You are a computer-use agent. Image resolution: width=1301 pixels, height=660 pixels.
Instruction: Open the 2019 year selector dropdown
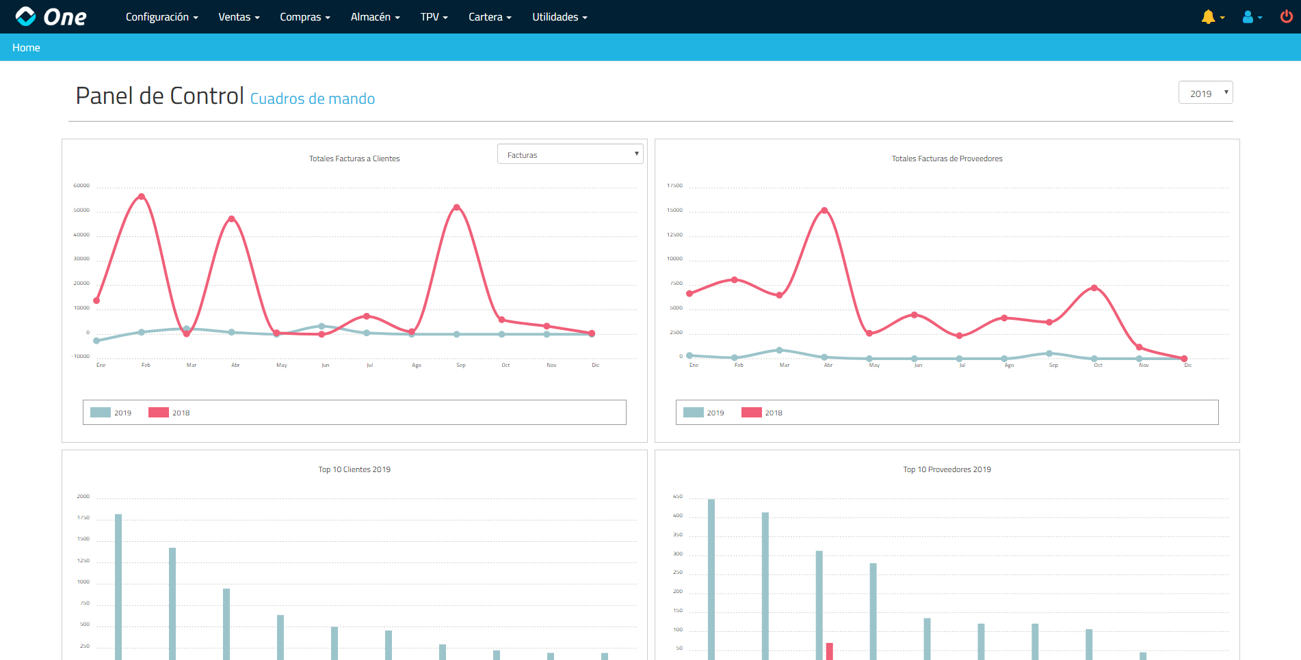1205,93
